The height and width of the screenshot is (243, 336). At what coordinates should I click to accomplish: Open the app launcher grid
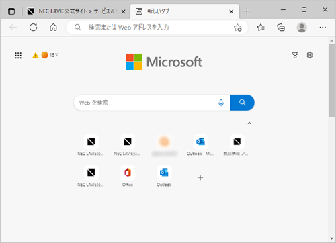pos(18,55)
